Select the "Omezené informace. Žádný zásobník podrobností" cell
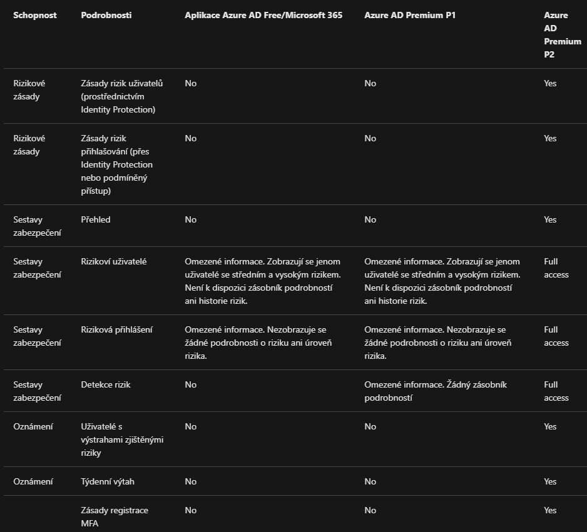This screenshot has width=587, height=532. pos(436,391)
